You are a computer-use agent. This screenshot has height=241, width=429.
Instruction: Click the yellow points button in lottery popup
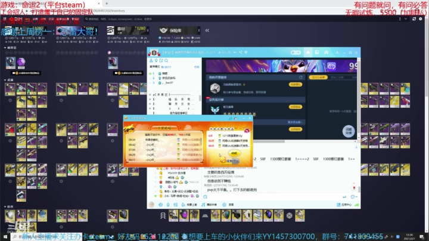pos(234,153)
